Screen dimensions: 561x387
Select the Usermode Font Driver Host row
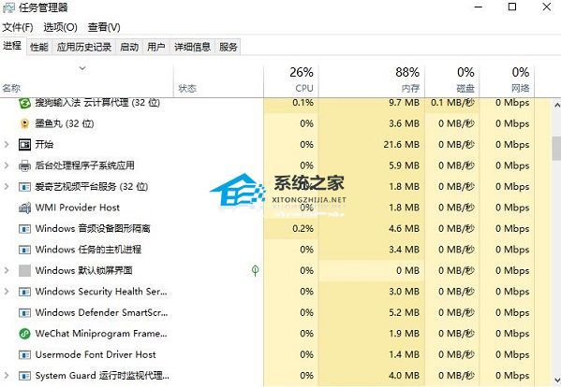275,355
